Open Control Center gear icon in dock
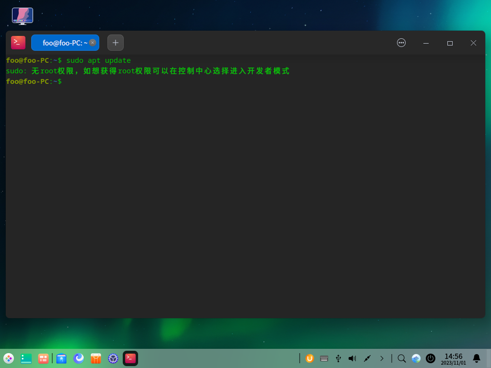491x368 pixels. (113, 358)
